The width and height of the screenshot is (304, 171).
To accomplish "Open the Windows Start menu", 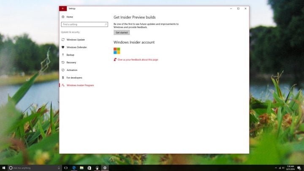I will click(4, 168).
